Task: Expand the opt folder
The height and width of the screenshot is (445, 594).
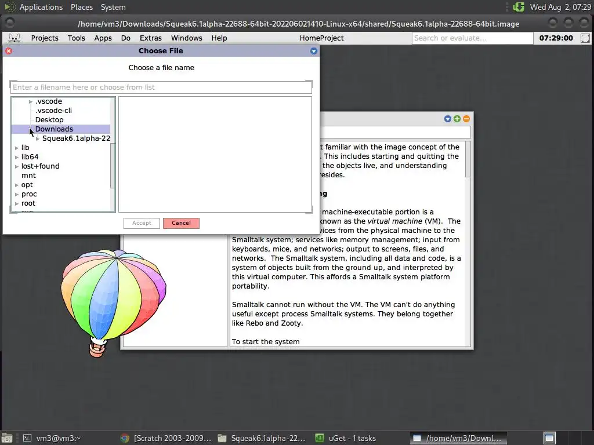Action: pos(17,185)
